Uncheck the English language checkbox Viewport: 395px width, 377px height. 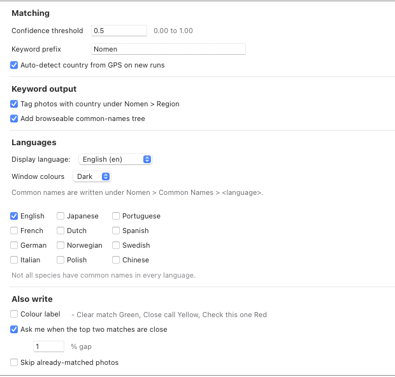click(14, 216)
